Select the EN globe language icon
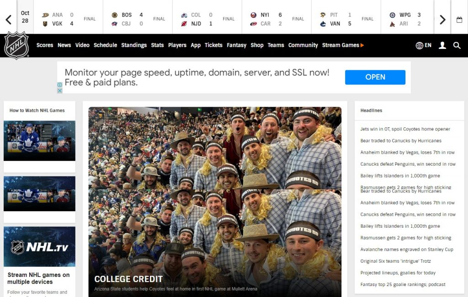 [423, 46]
